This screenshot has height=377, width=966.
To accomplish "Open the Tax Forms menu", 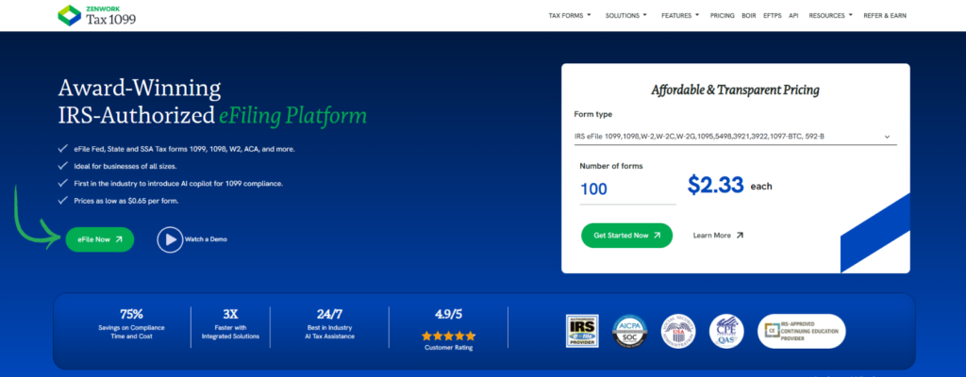I will pos(569,16).
